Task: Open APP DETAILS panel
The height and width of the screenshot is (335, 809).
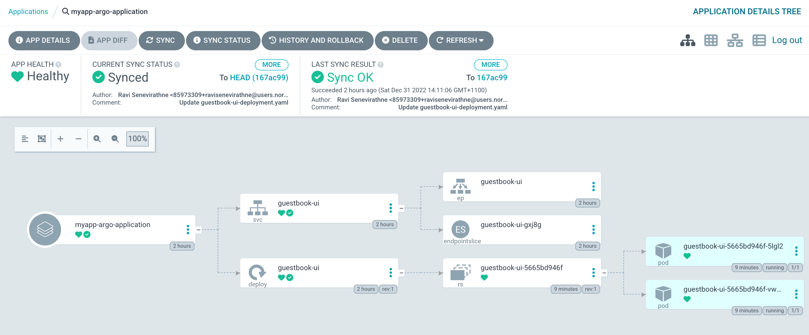Action: tap(44, 41)
